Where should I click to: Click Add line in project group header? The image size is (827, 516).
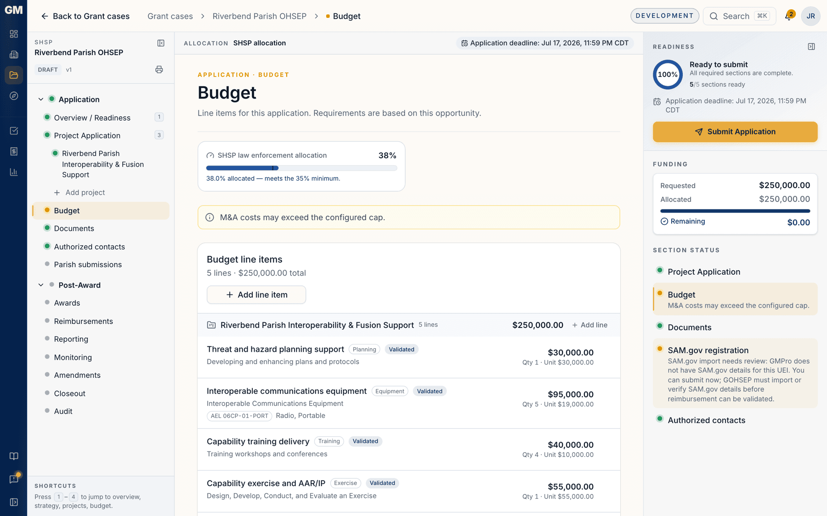pyautogui.click(x=589, y=325)
